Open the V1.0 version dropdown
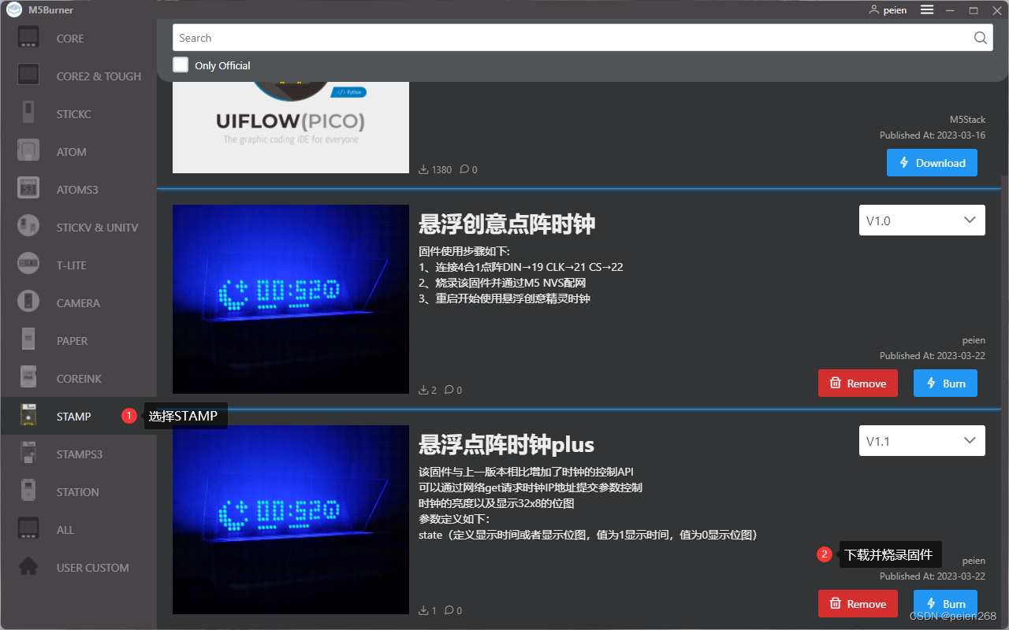1009x630 pixels. pyautogui.click(x=922, y=220)
